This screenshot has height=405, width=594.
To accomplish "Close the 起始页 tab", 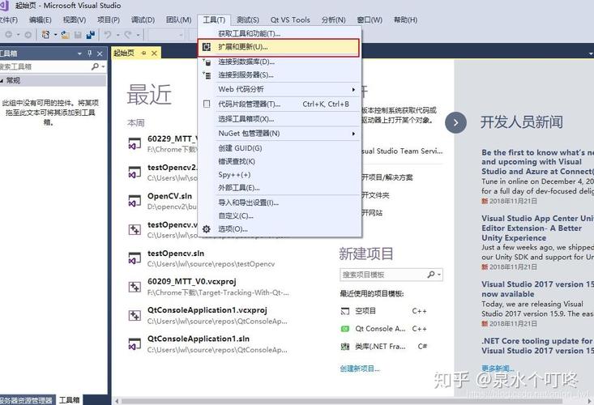I will point(154,53).
